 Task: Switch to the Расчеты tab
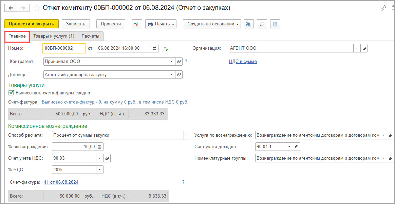point(91,36)
